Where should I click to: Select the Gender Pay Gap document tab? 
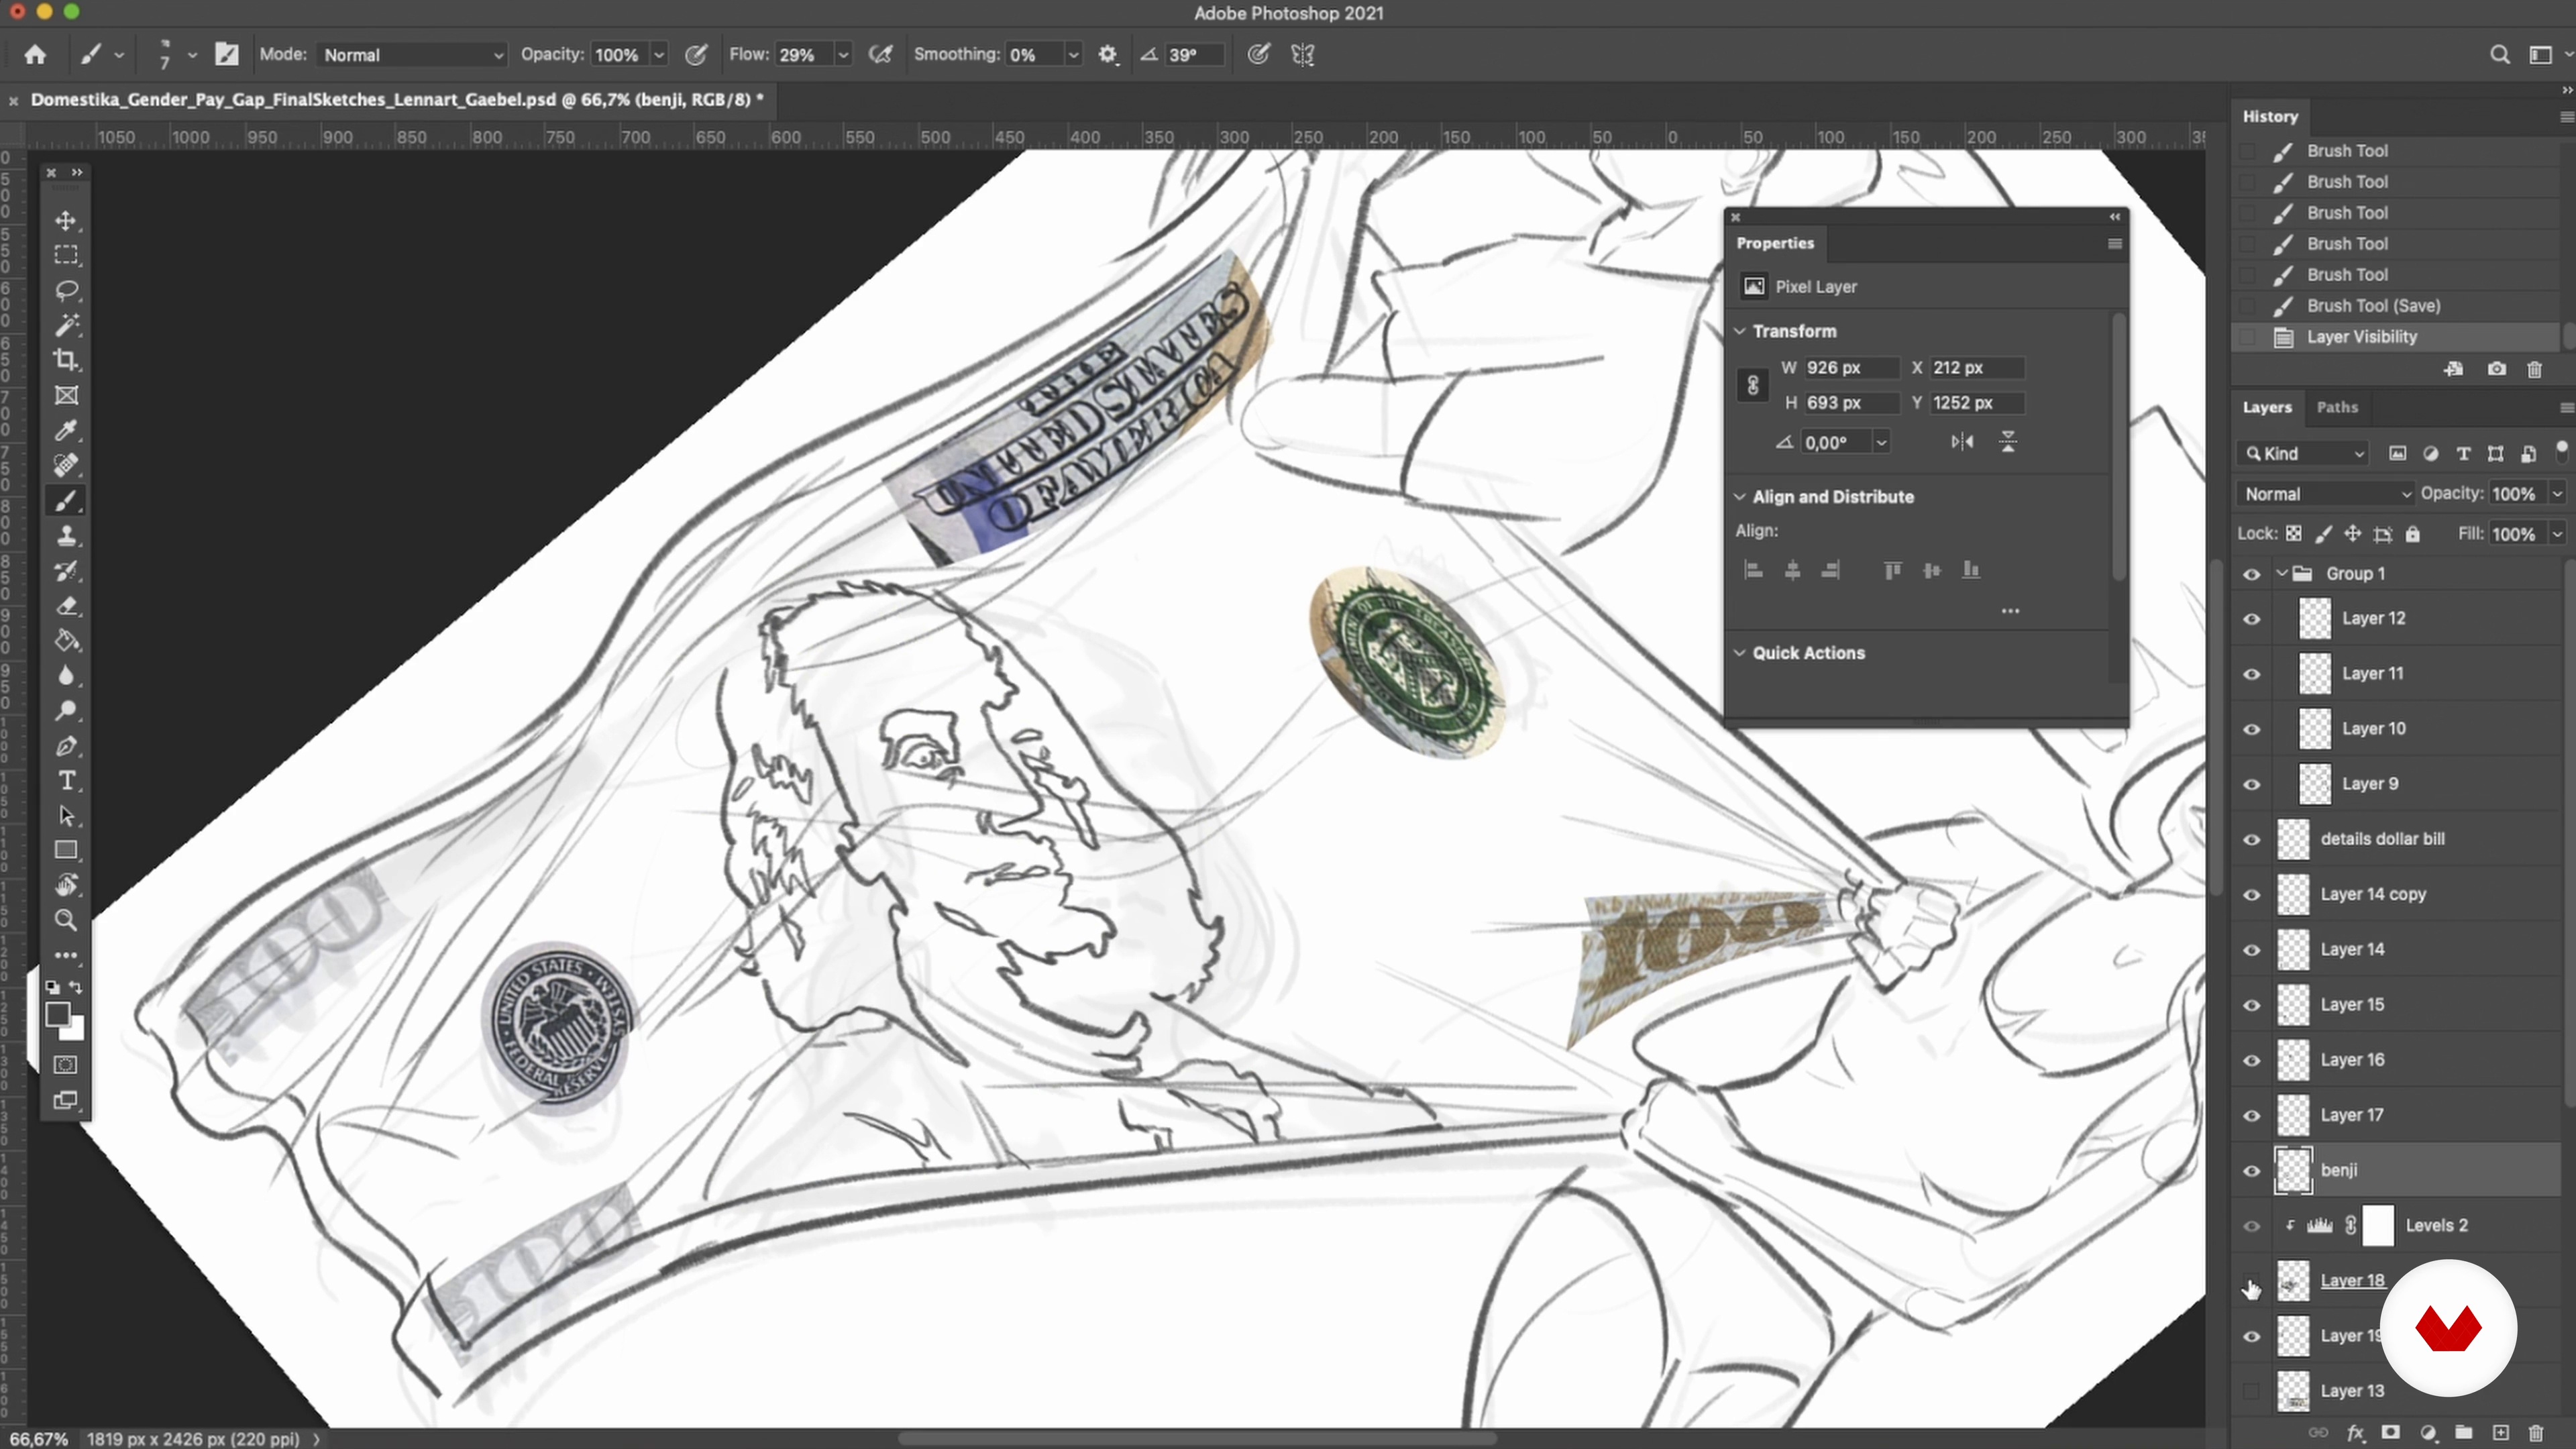point(396,99)
